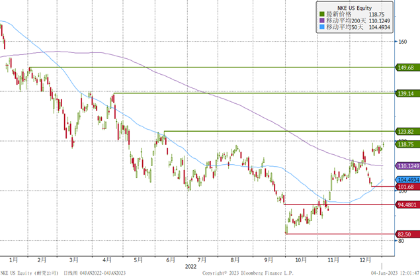Click the 94.4801 red support label
The image size is (420, 276).
click(407, 205)
